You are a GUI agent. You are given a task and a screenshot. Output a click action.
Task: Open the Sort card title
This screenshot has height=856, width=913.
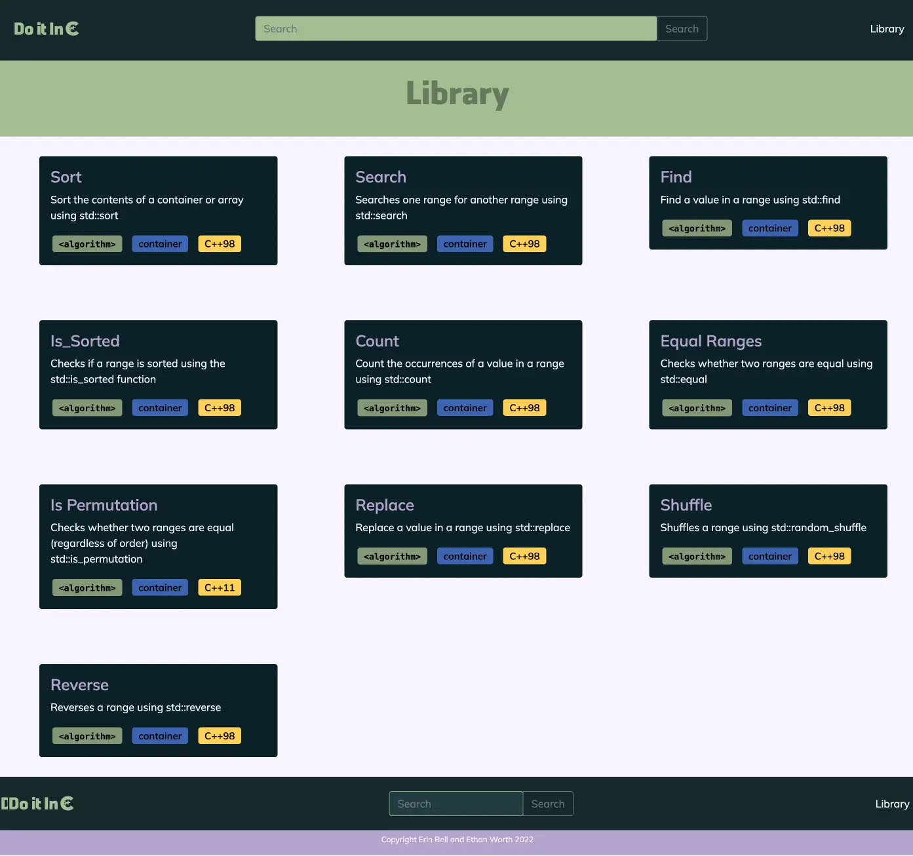66,177
